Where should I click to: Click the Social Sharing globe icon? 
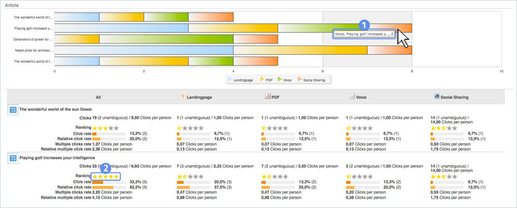click(437, 96)
